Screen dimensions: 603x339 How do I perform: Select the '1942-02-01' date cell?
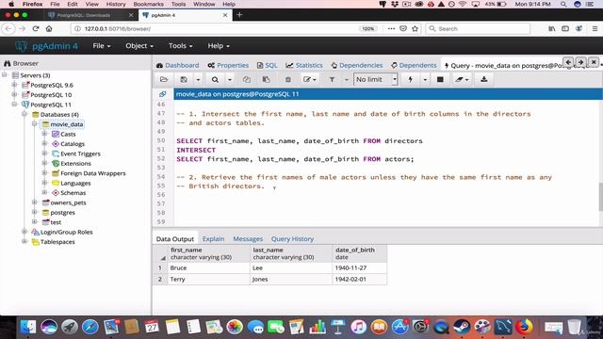click(x=359, y=279)
